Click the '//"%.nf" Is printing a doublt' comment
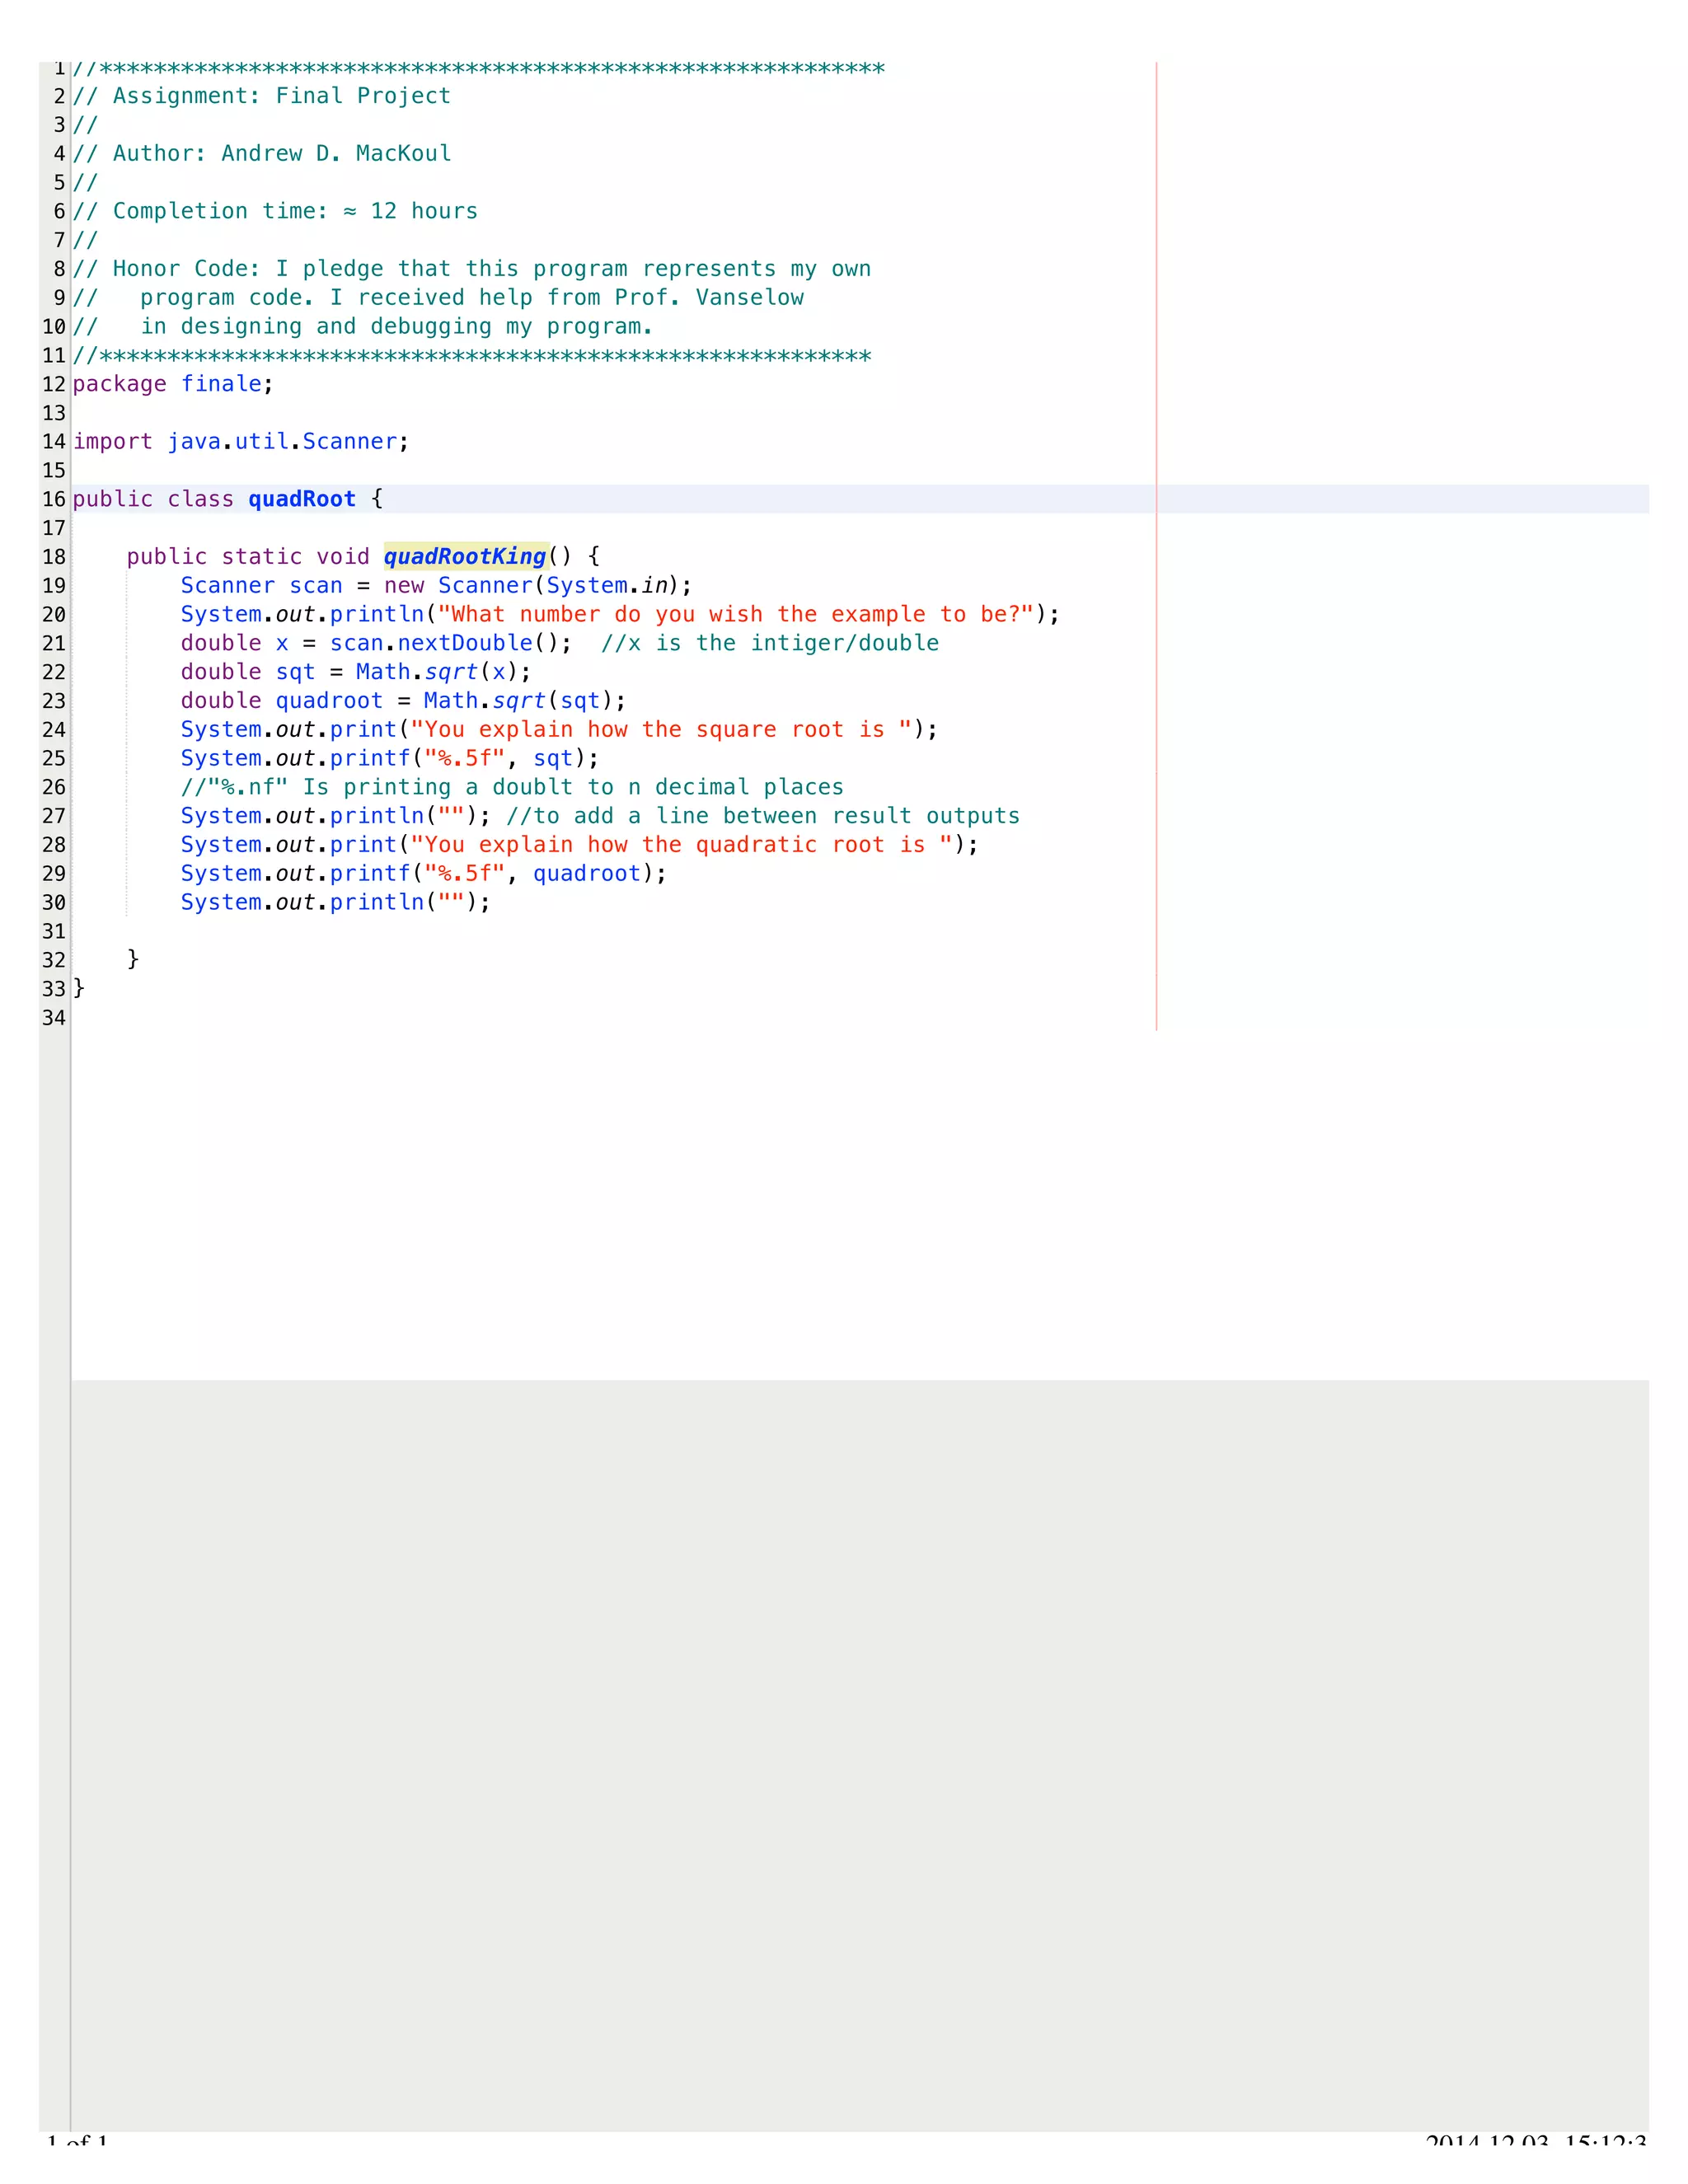 (x=512, y=787)
